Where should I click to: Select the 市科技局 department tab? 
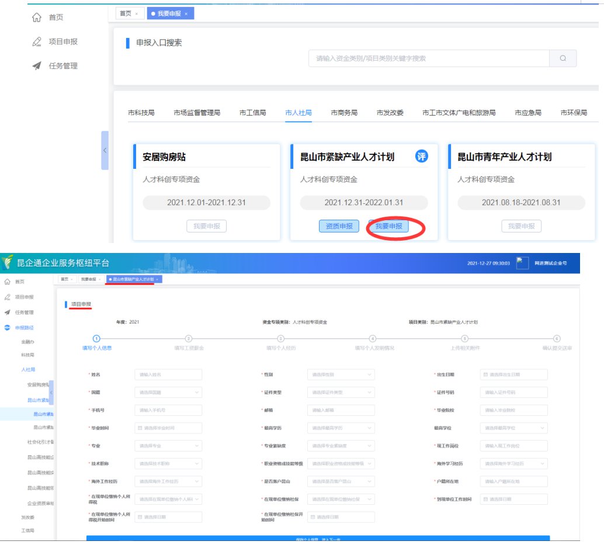click(x=141, y=113)
